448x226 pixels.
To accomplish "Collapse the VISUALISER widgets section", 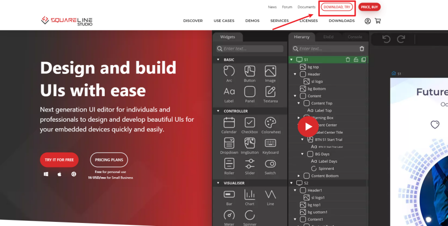I will [218, 183].
